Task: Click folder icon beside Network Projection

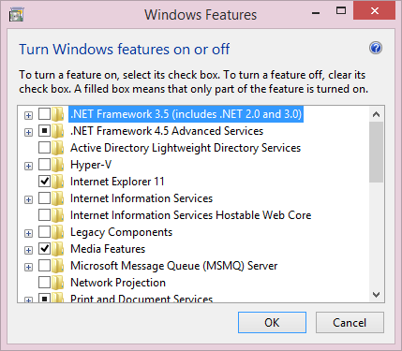Action: 58,283
